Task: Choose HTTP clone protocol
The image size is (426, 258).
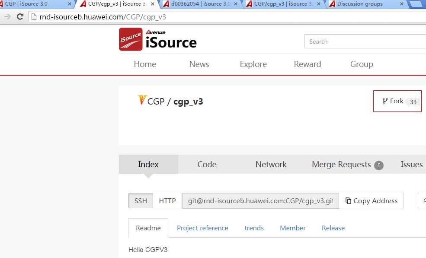Action: [167, 201]
